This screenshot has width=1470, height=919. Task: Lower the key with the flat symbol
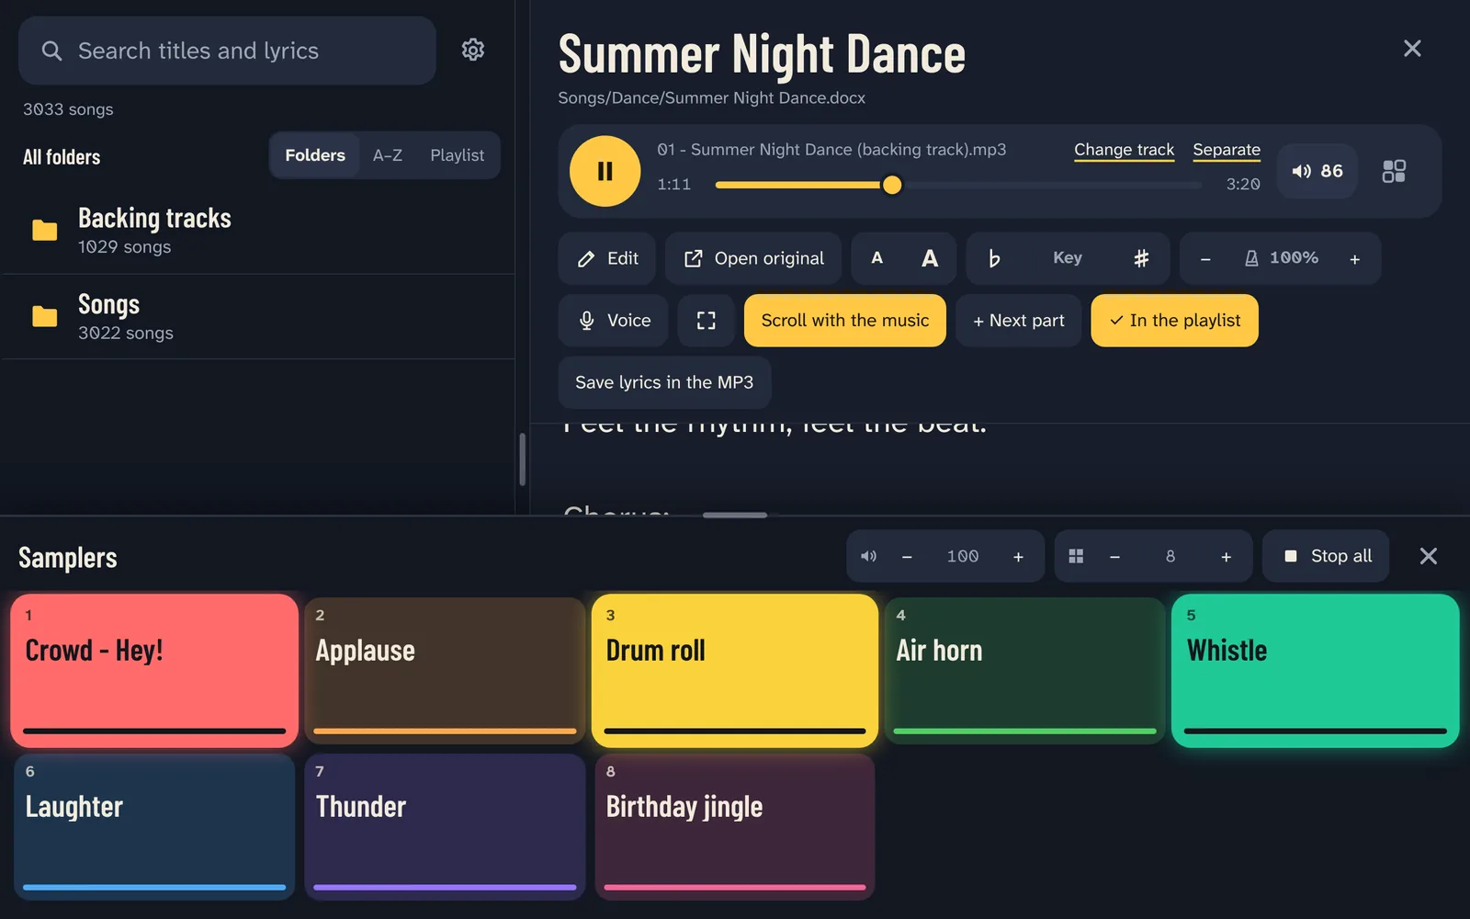pyautogui.click(x=993, y=259)
